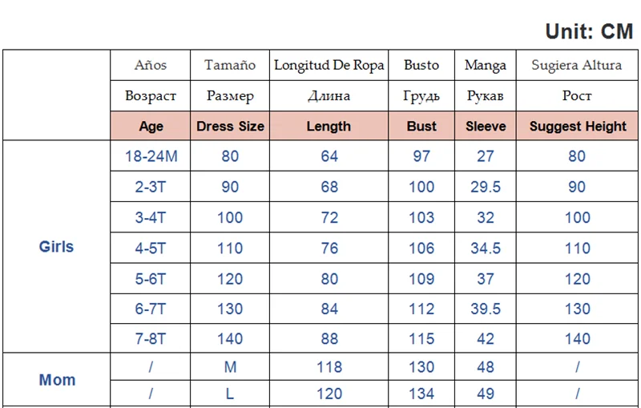641x408 pixels.
Task: Select the '2-3T' age cell
Action: [x=151, y=187]
